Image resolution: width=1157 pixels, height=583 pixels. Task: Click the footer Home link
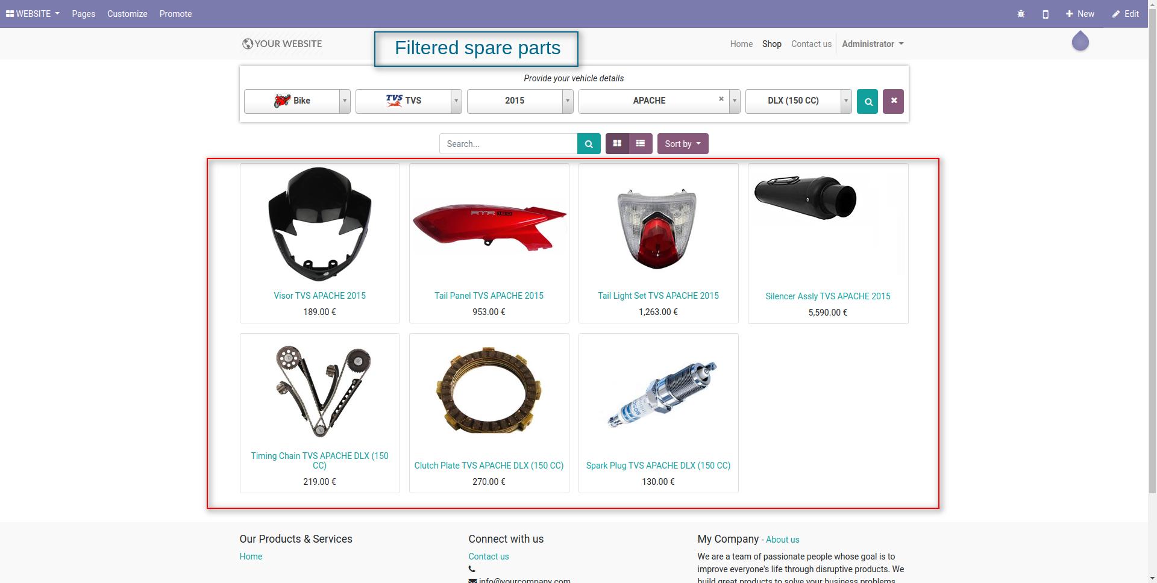tap(251, 556)
